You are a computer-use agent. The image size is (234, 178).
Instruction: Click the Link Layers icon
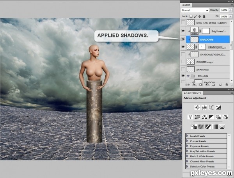(x=187, y=85)
